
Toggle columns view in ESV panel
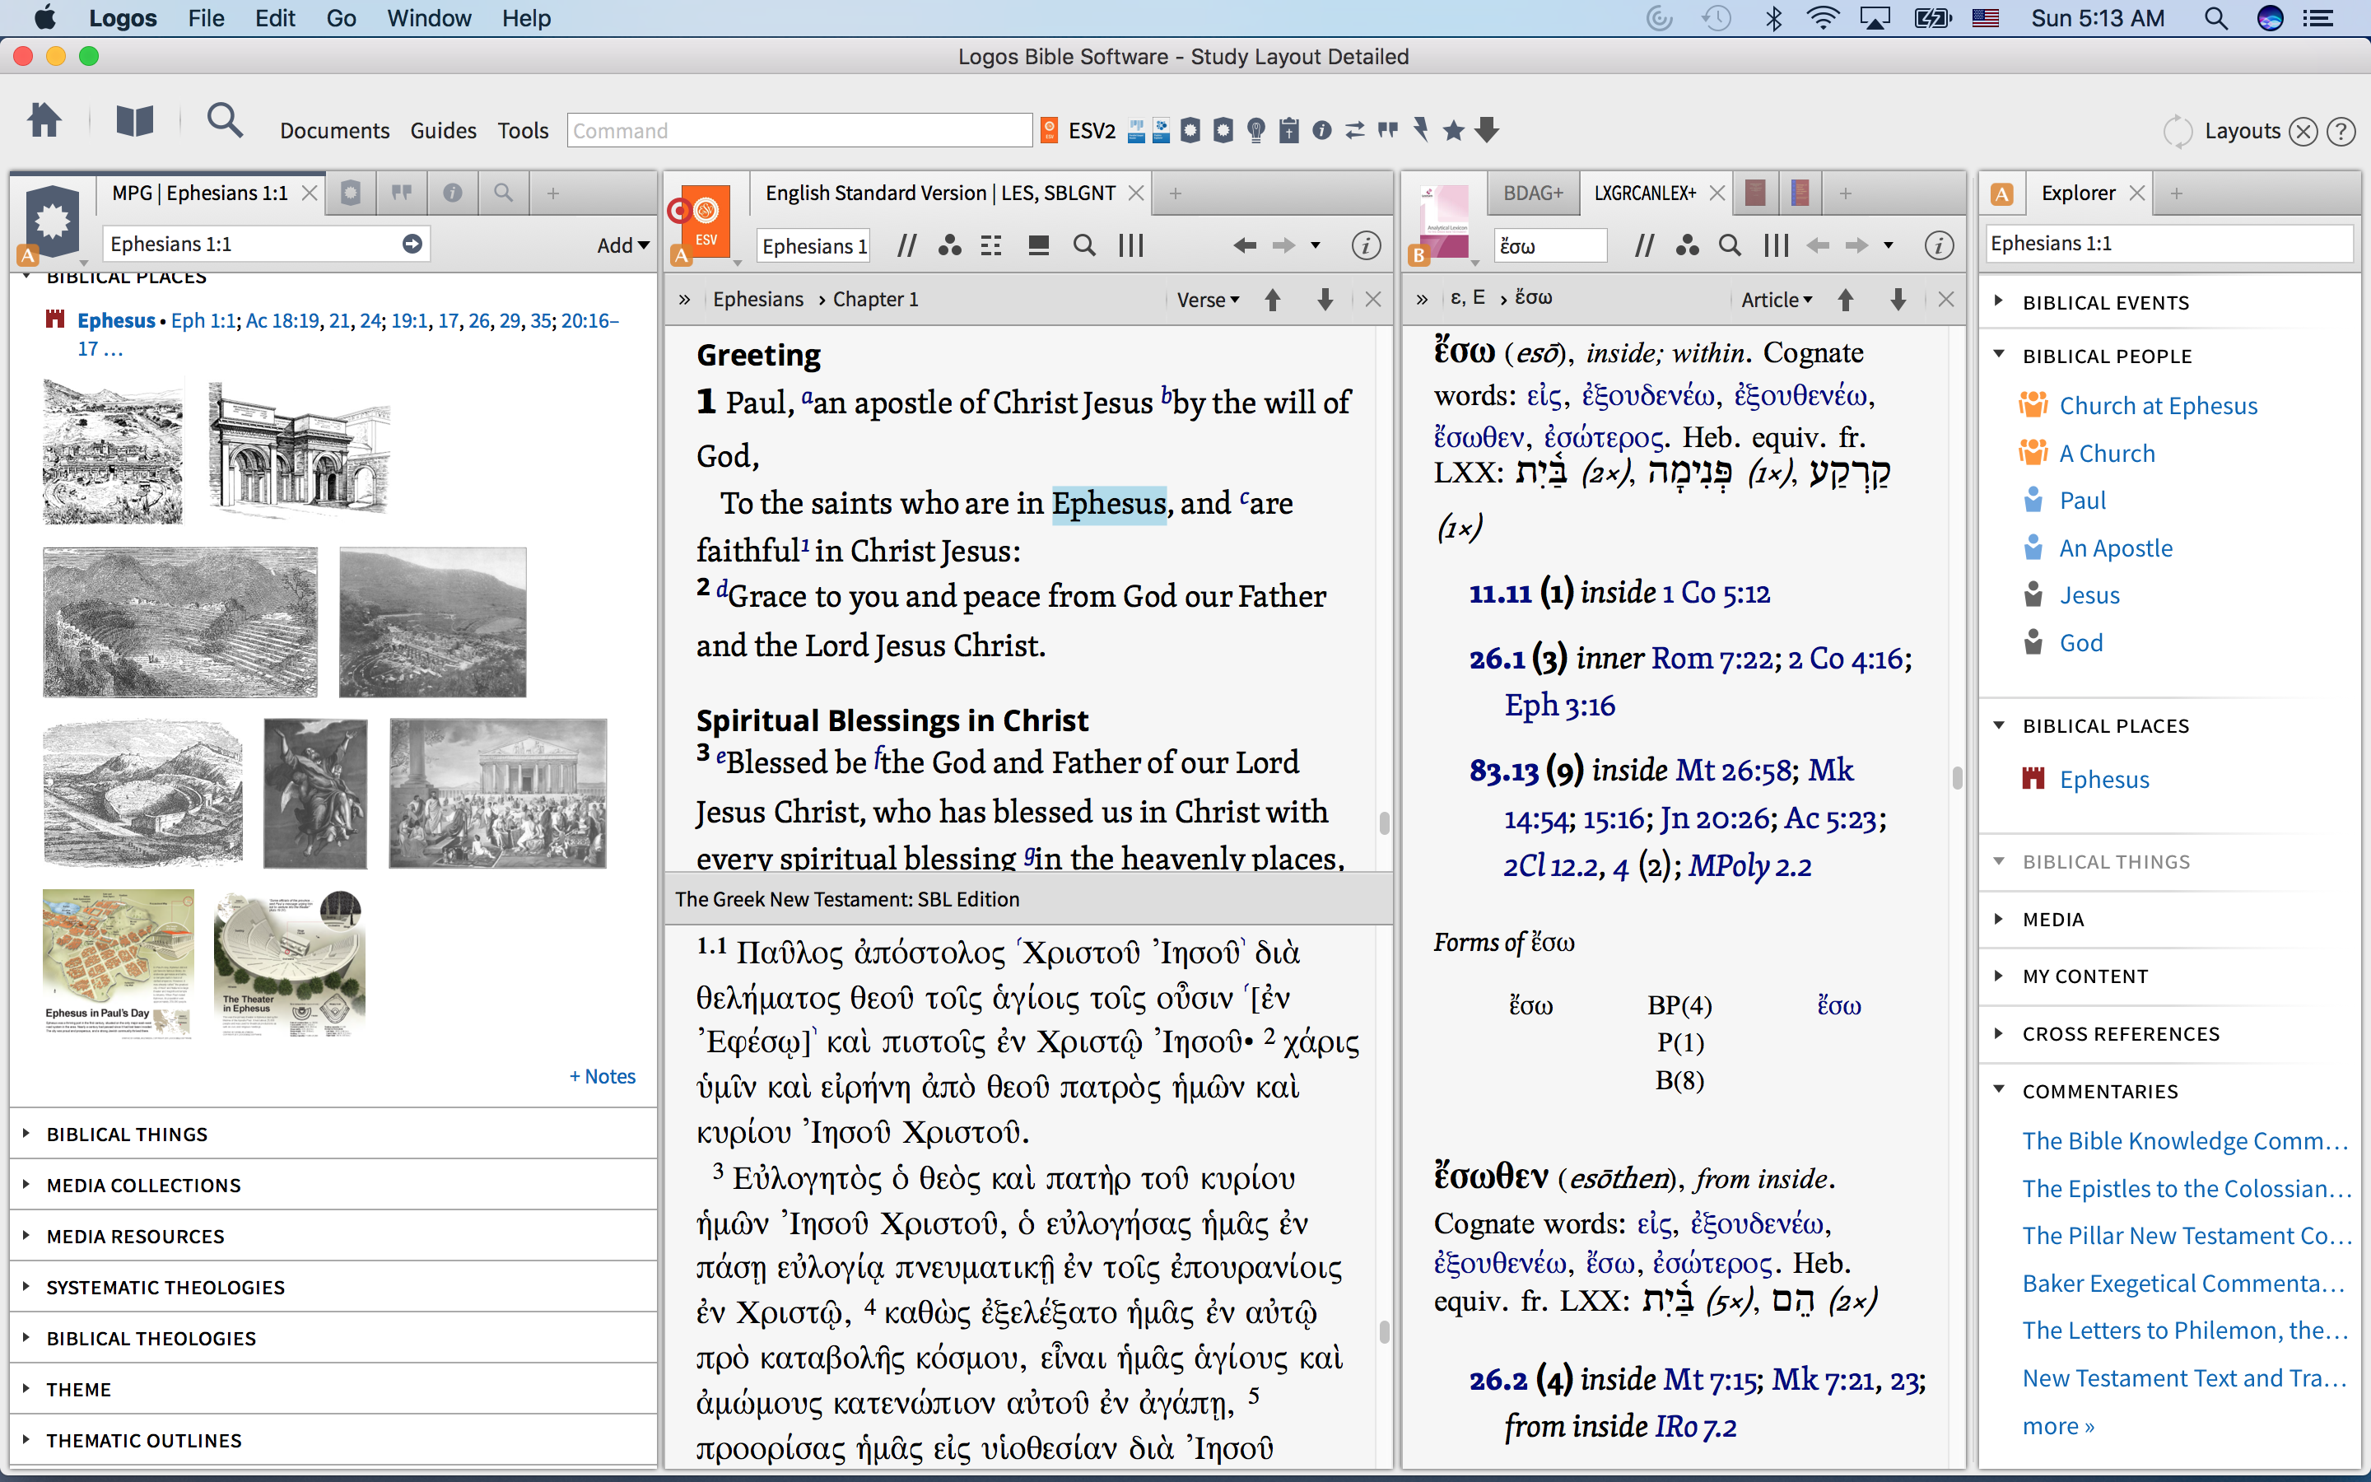coord(1132,246)
